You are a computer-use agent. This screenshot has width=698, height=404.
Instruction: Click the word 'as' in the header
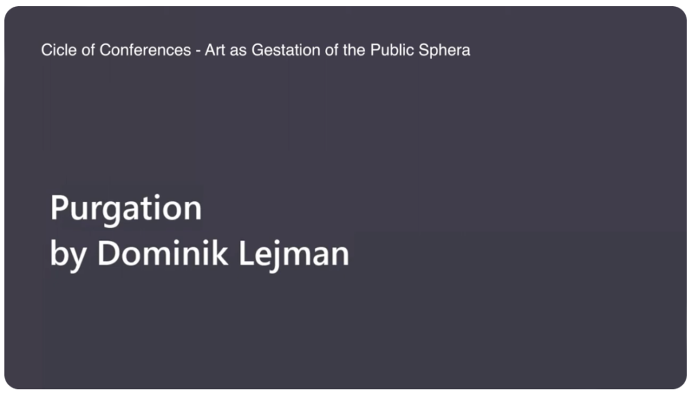click(x=238, y=51)
